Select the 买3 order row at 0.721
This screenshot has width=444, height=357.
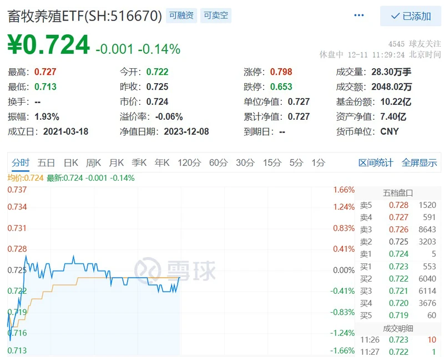pos(398,291)
